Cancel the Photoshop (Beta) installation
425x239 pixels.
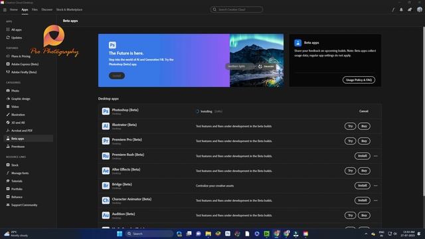(x=364, y=111)
